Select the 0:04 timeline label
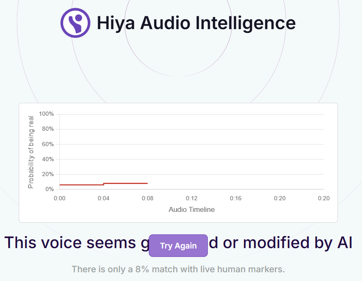Viewport: 362px width, 281px height. [x=103, y=198]
